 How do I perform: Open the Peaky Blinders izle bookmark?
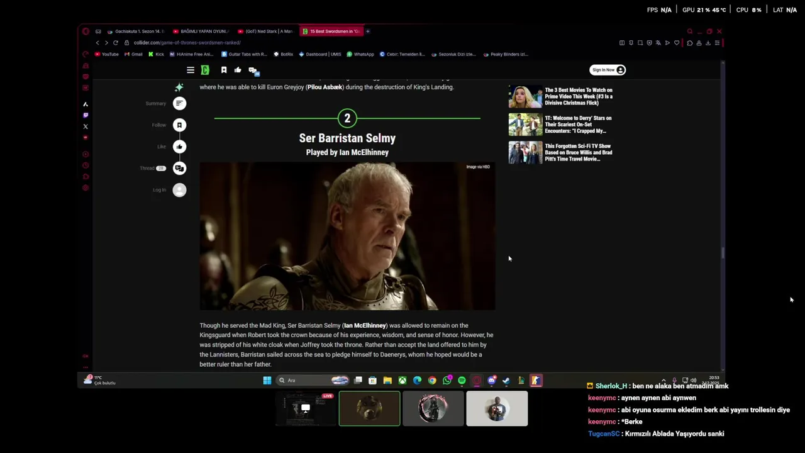pyautogui.click(x=506, y=54)
